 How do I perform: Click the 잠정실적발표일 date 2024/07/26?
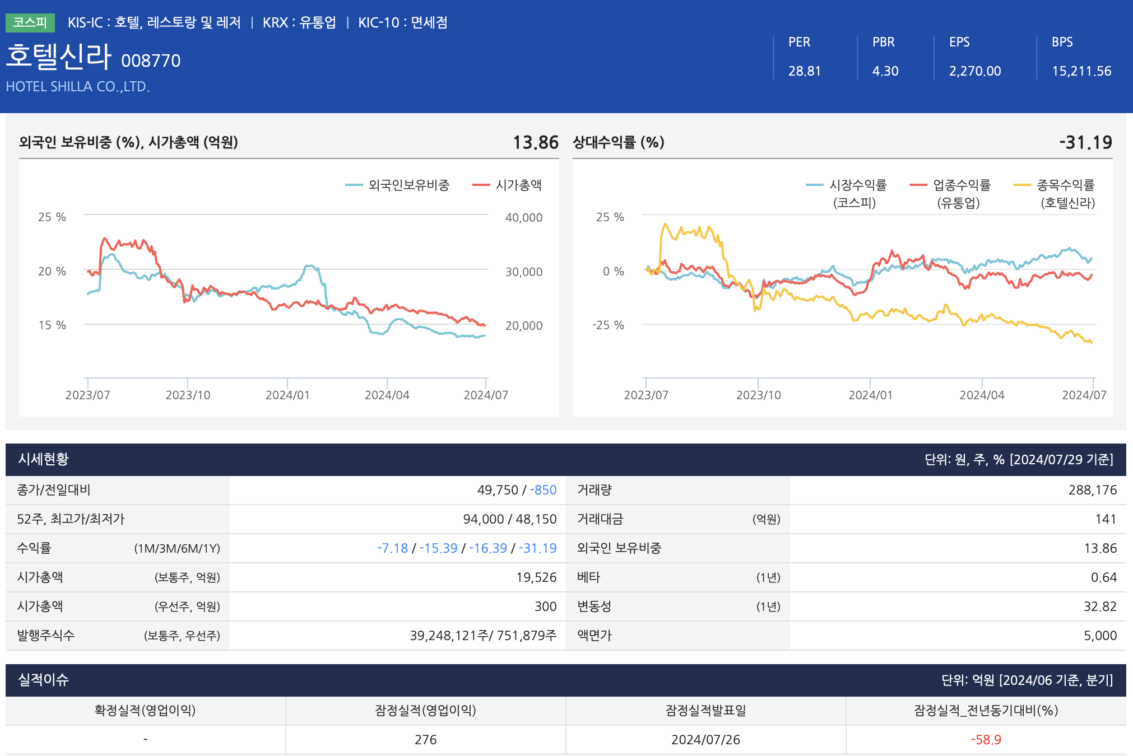pos(705,740)
